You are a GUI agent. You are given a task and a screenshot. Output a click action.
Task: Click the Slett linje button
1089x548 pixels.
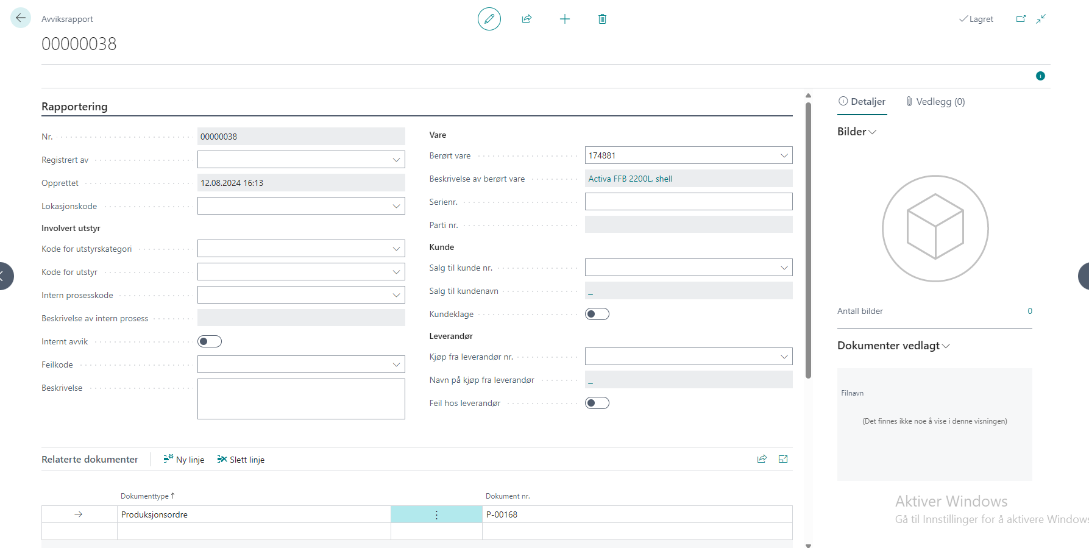(241, 460)
